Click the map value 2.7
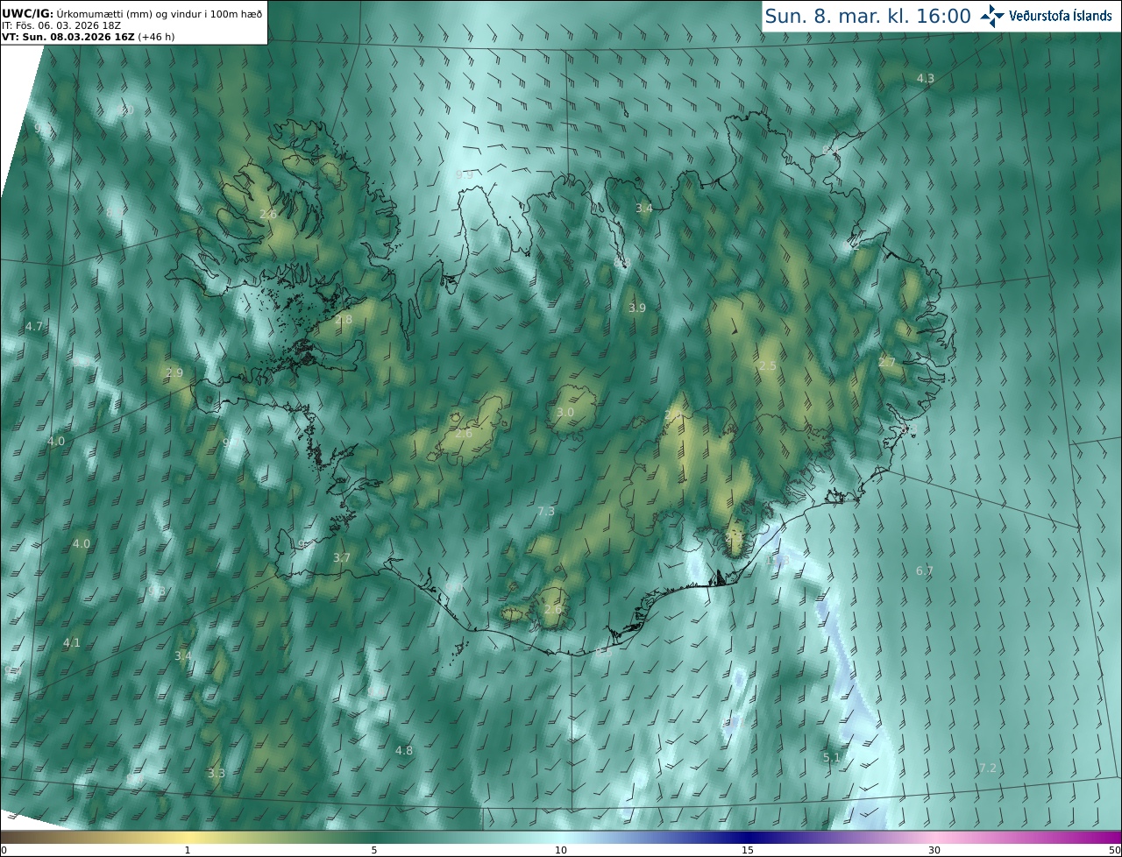This screenshot has width=1122, height=857. pos(887,362)
